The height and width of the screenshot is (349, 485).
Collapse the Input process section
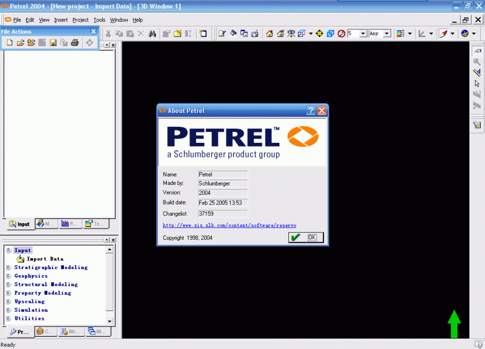point(8,250)
